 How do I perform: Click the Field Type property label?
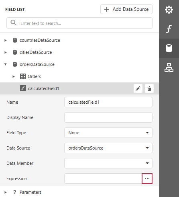16,133
